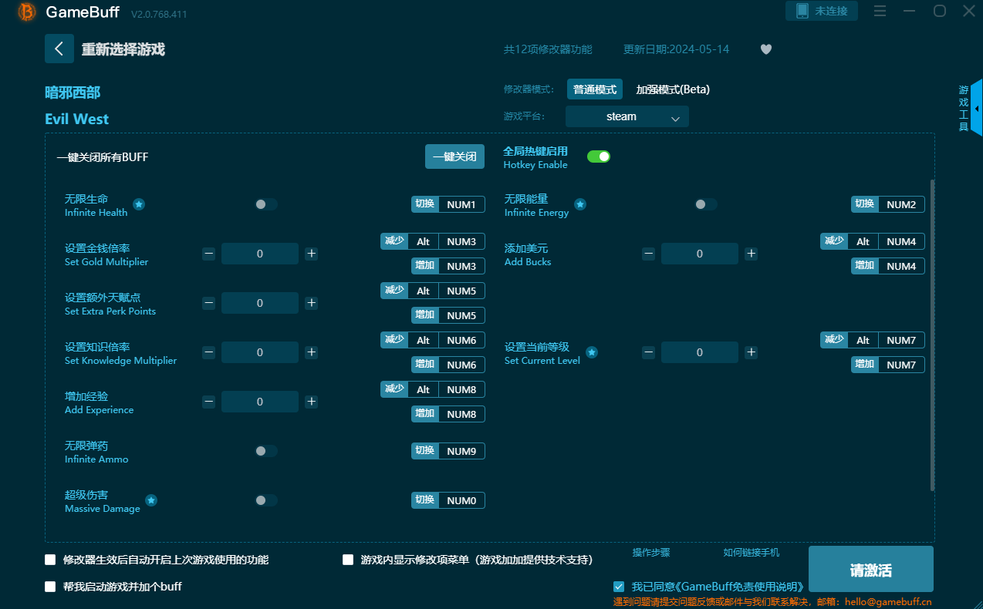Increase Add Experience with plus
Viewport: 983px width, 609px height.
pos(311,402)
